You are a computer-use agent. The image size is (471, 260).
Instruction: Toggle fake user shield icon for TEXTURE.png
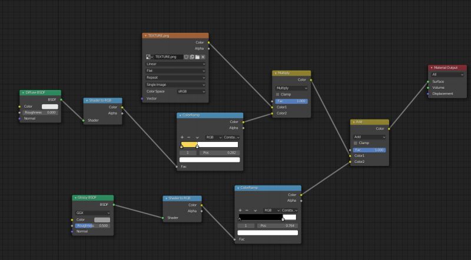[x=186, y=56]
